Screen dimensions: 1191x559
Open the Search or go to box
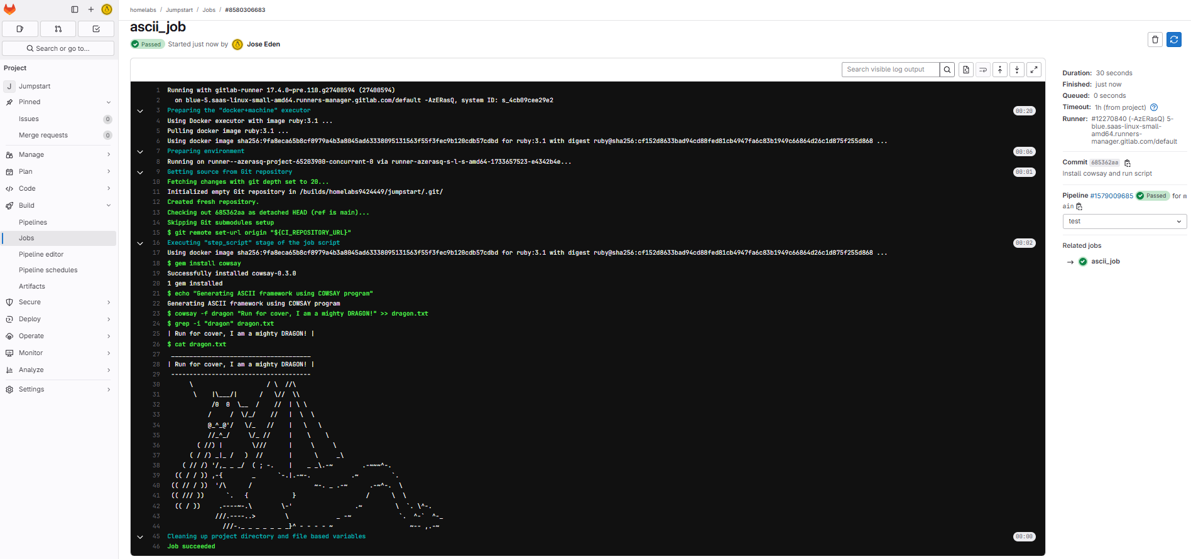(58, 48)
